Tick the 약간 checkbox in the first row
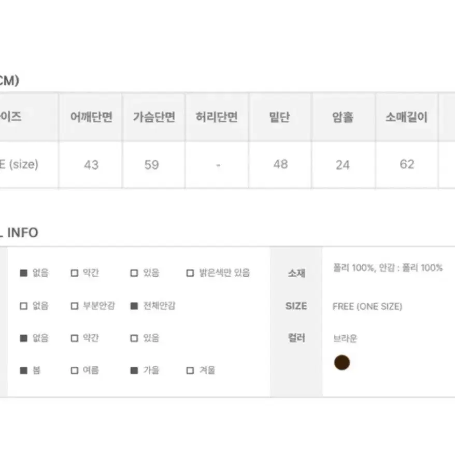The height and width of the screenshot is (455, 455). click(x=75, y=273)
